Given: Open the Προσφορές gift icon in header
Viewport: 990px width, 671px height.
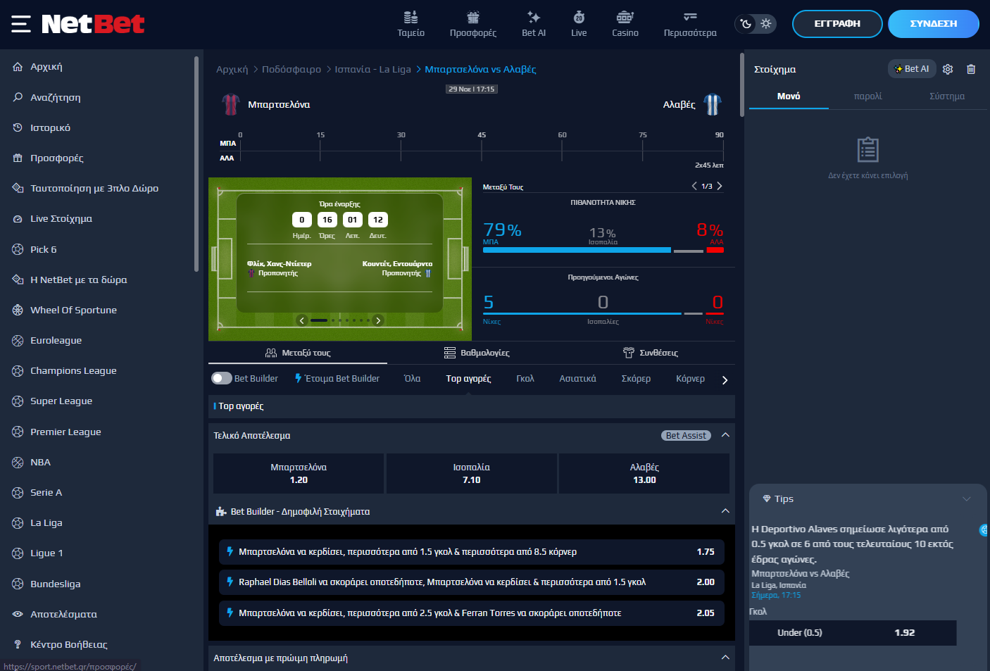Looking at the screenshot, I should click(x=472, y=18).
